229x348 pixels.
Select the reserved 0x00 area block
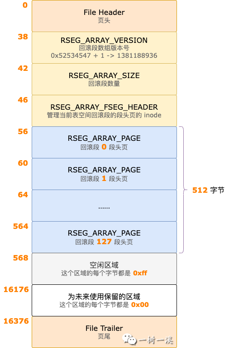(104, 300)
